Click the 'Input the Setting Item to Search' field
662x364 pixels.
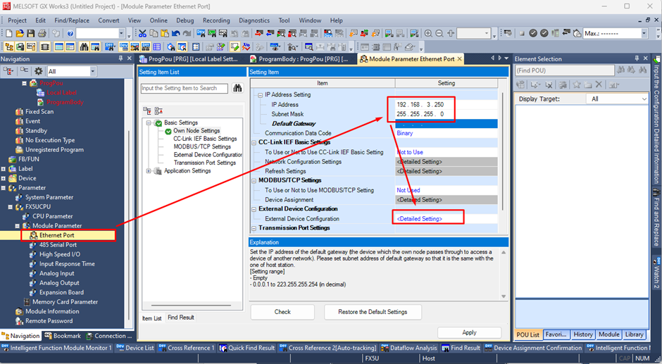click(184, 88)
